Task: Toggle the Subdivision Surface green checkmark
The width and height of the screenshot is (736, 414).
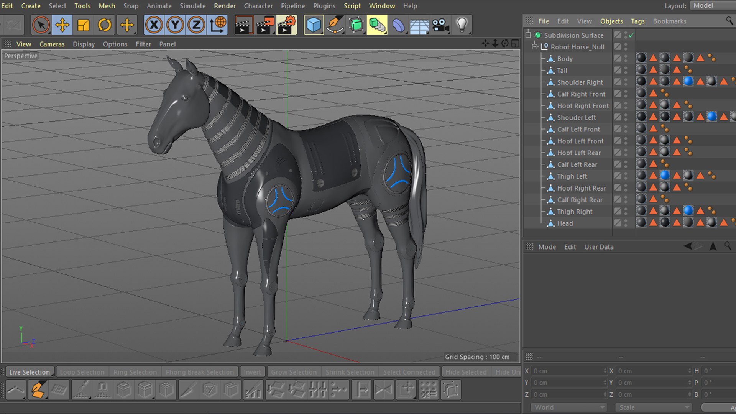Action: pos(631,35)
